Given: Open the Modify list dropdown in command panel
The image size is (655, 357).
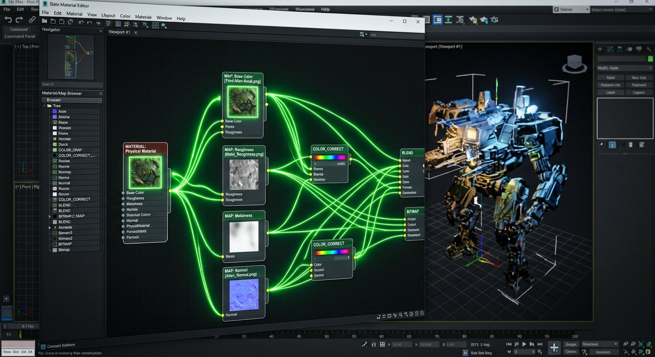Looking at the screenshot, I should 625,68.
